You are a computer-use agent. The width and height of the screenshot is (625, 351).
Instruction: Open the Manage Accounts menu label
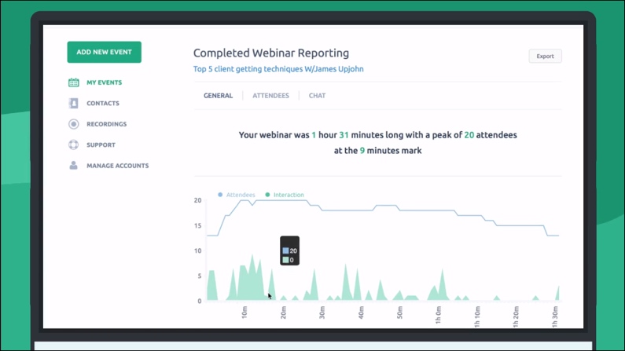tap(118, 166)
